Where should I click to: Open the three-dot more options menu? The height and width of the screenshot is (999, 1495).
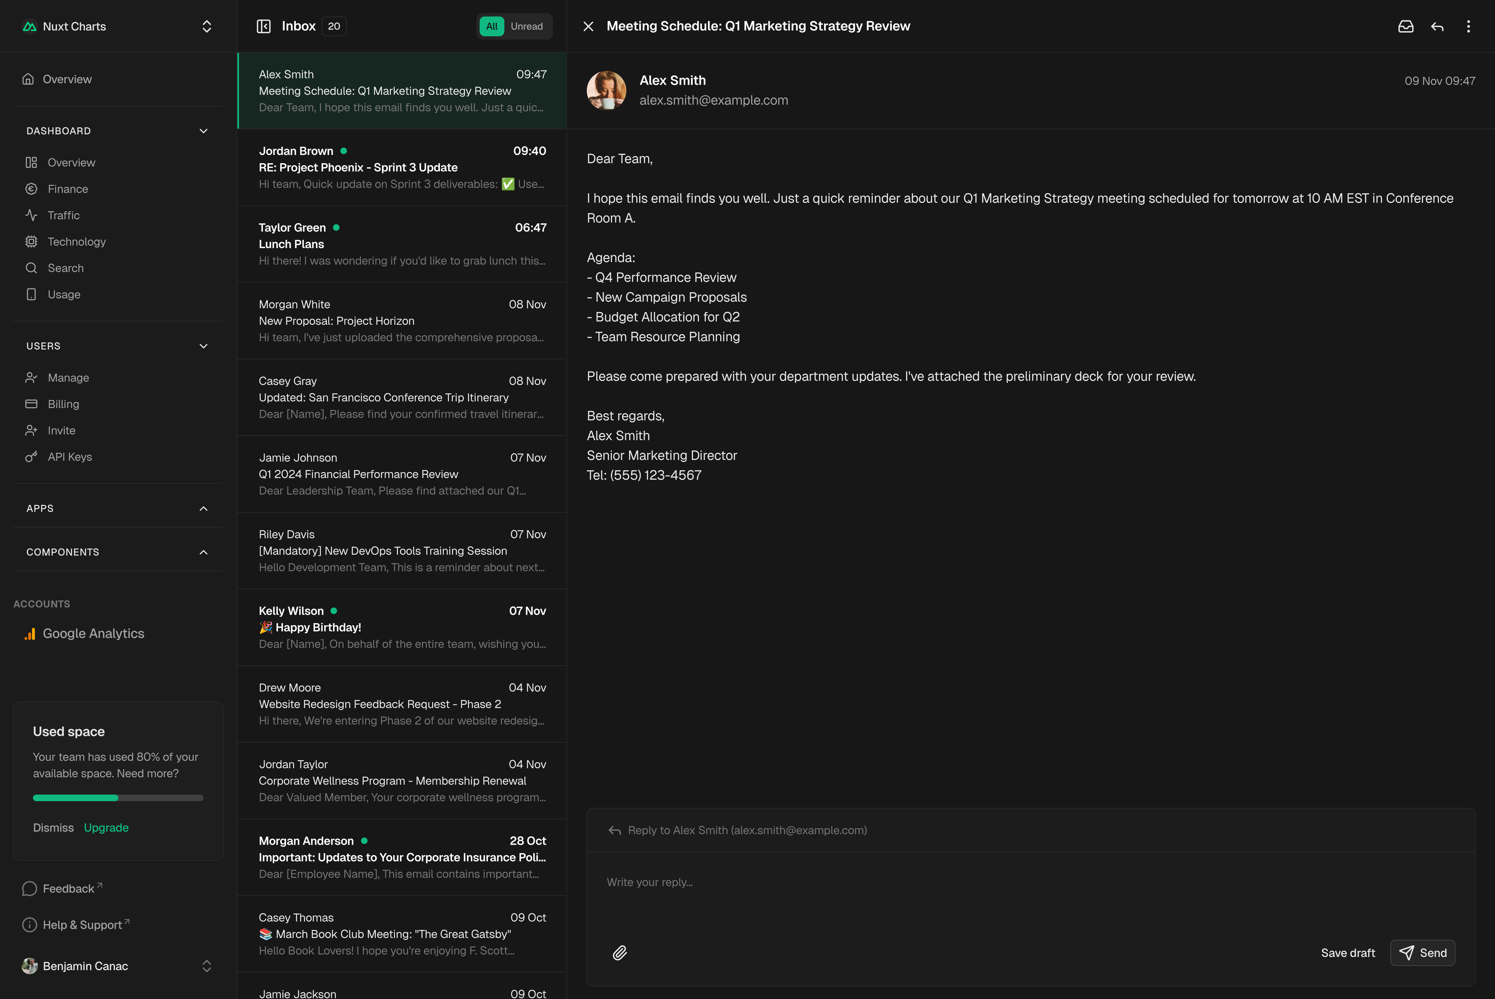click(1468, 26)
